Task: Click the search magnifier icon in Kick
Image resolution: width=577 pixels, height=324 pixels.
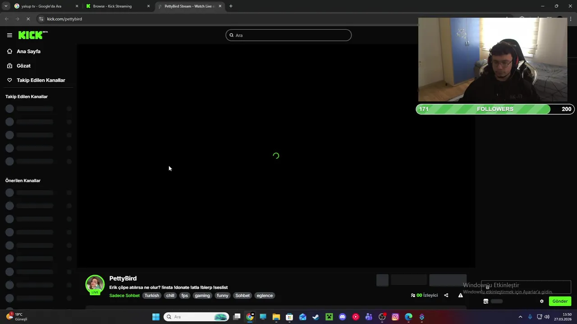Action: tap(232, 35)
